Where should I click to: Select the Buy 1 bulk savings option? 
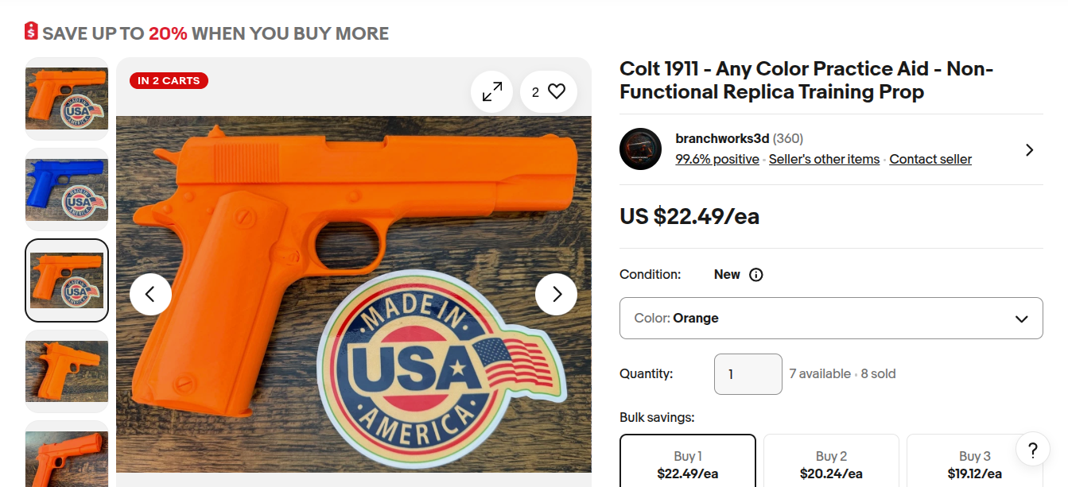point(688,464)
